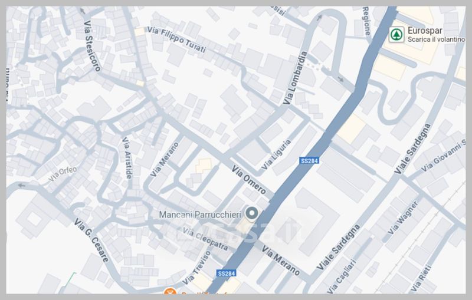Click the direction arrow near Via Lombardia loop
Screen dimensions: 472x300
click(319, 18)
